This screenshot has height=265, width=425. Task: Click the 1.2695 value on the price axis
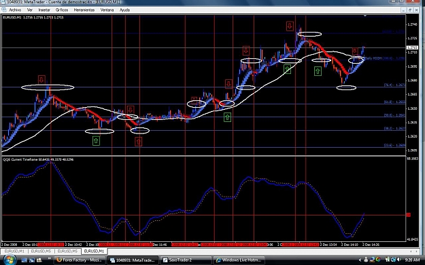[x=412, y=66]
